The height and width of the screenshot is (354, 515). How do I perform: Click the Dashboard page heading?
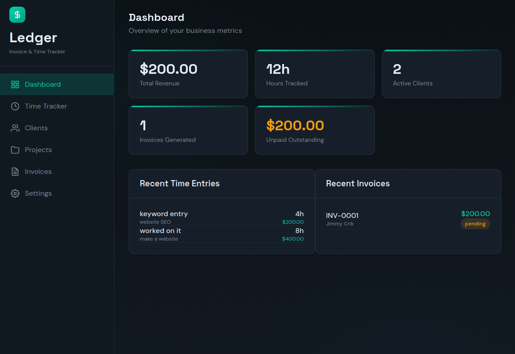(156, 17)
